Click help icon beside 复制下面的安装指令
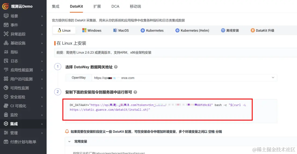Screen dimensions: 297x154 pos(135,92)
